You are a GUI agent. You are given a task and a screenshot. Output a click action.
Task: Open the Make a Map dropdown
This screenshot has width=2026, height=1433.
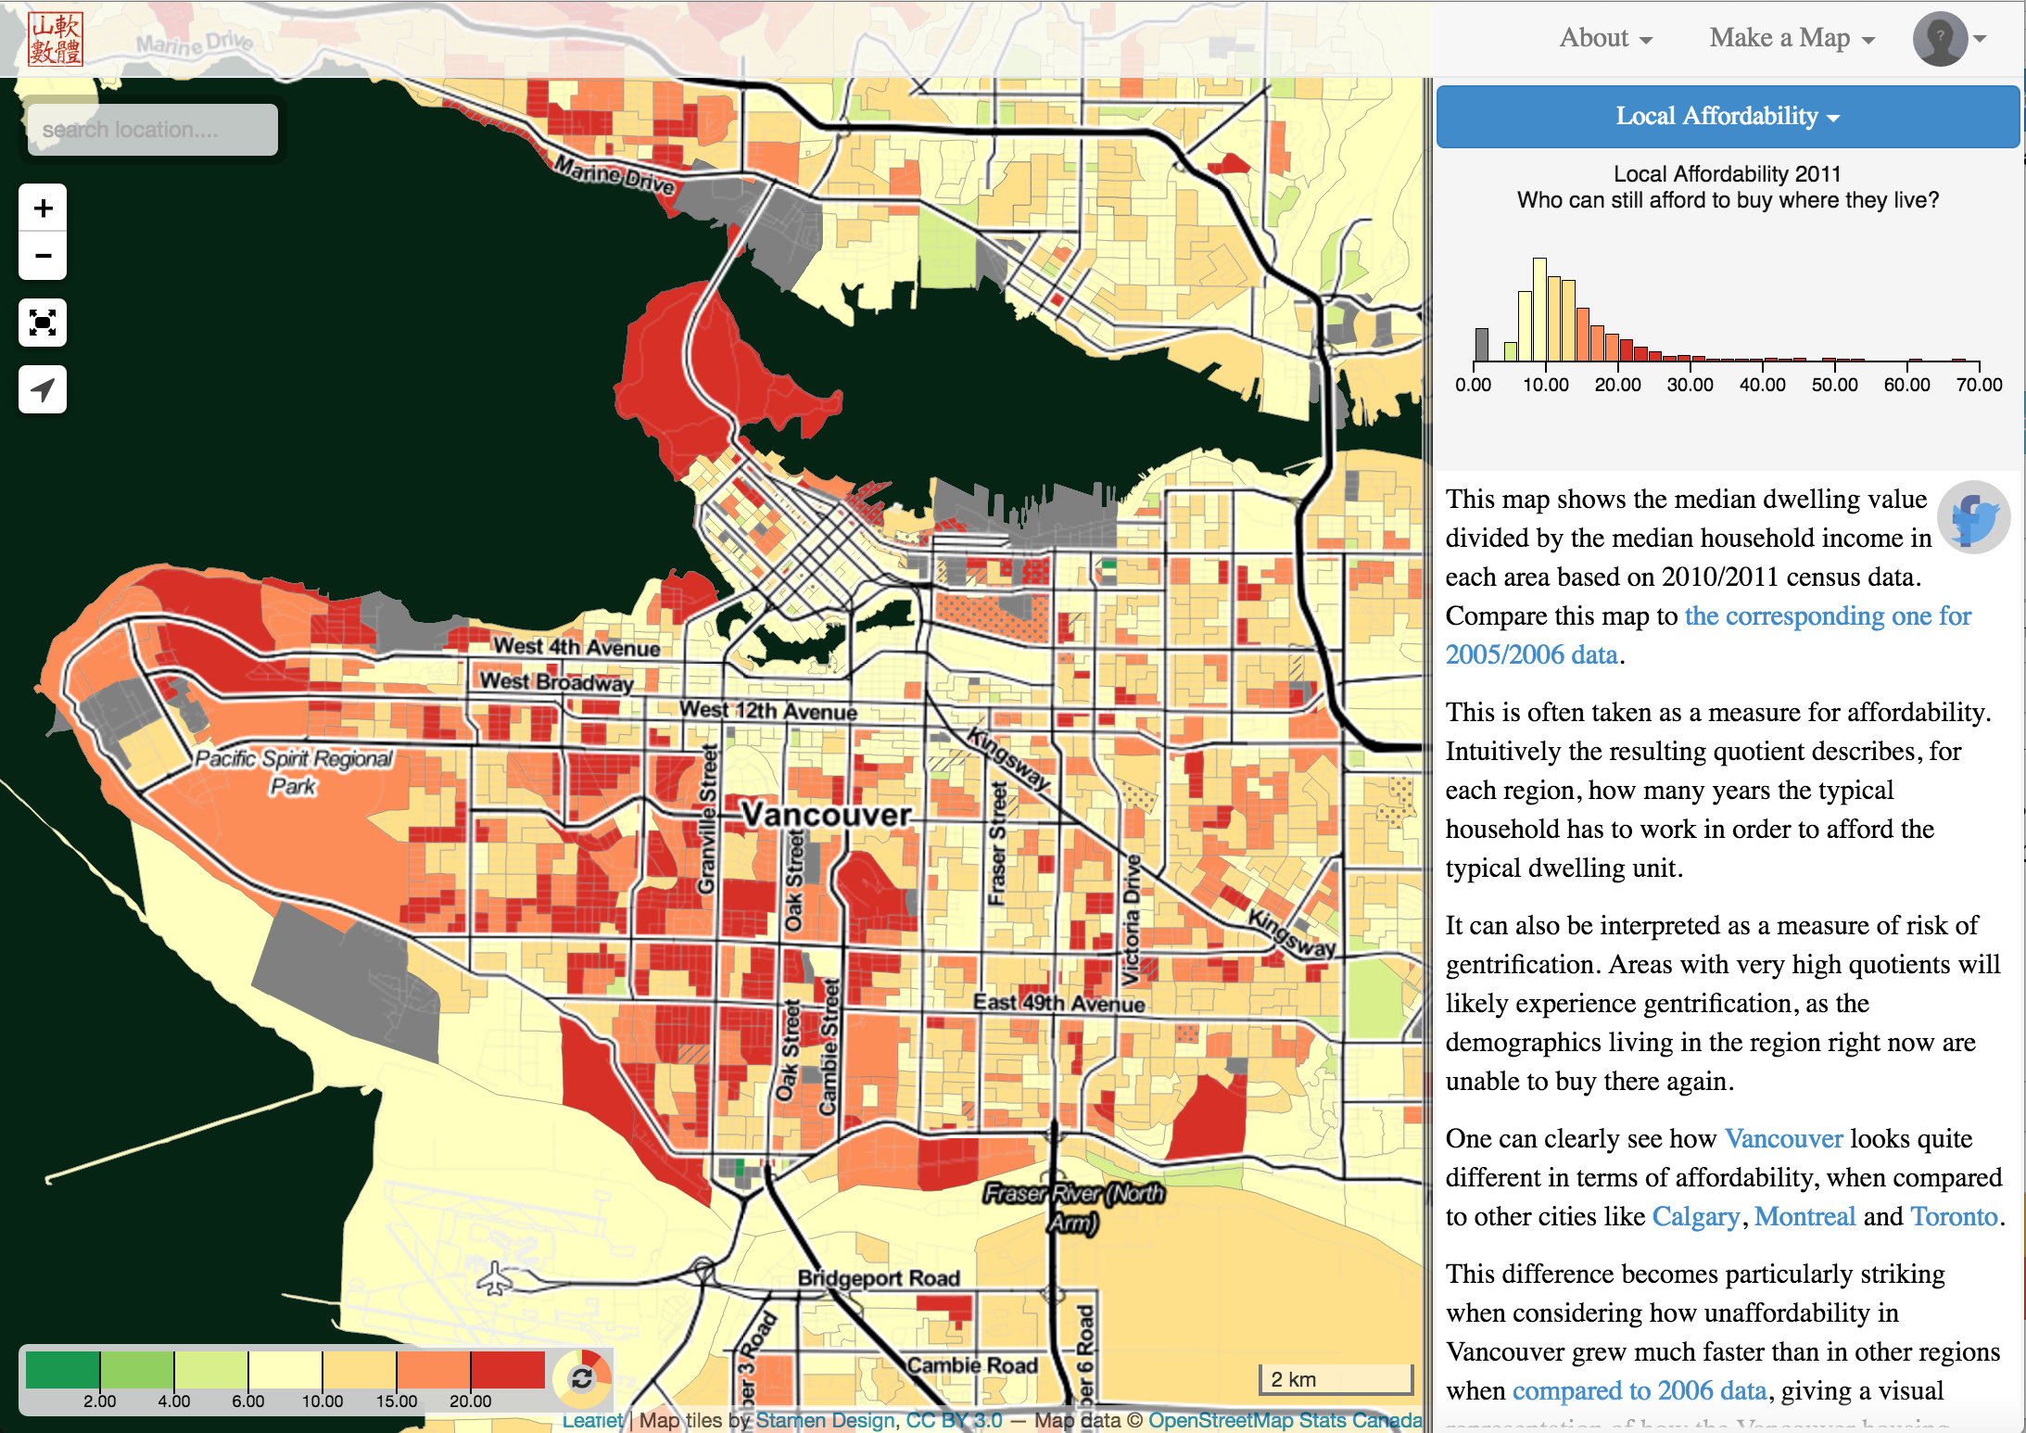1792,38
